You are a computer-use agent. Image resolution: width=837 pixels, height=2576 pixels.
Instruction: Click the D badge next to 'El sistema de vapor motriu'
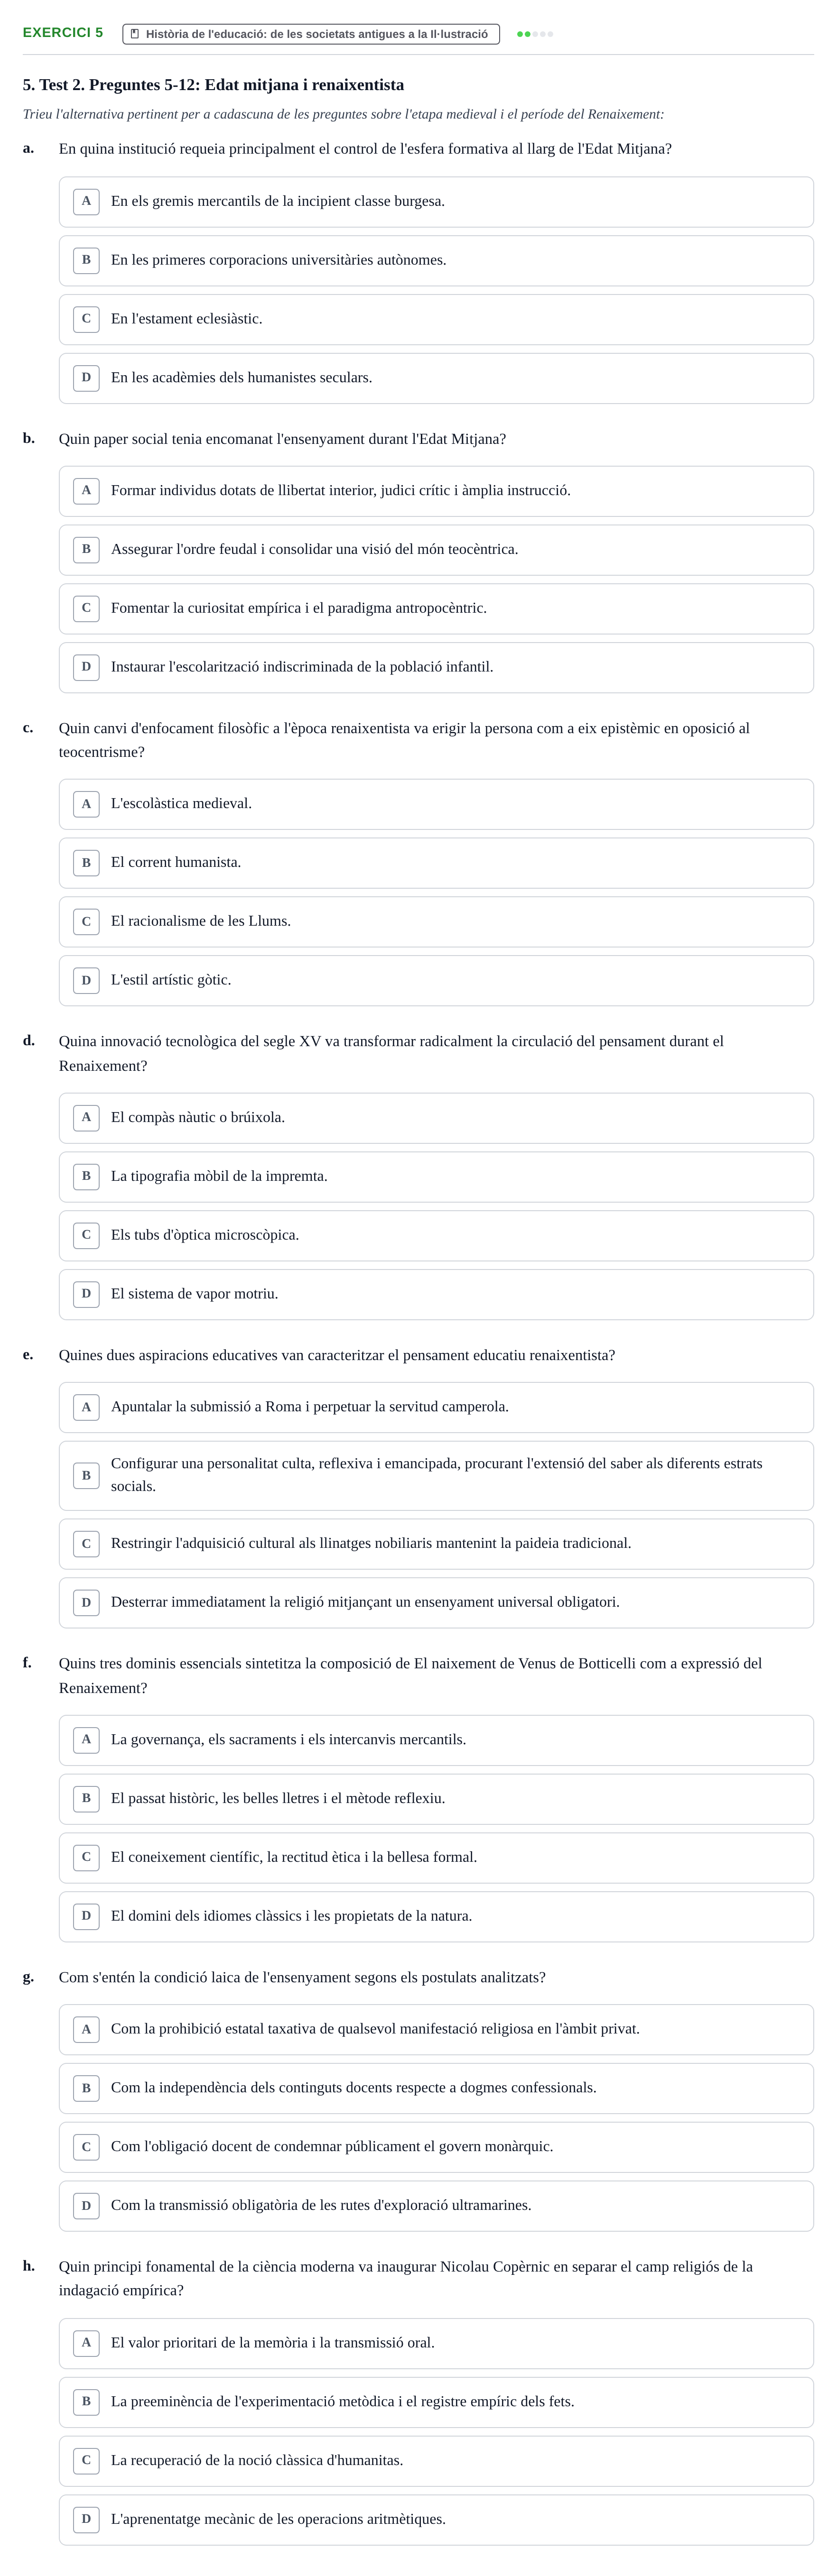pyautogui.click(x=86, y=1294)
